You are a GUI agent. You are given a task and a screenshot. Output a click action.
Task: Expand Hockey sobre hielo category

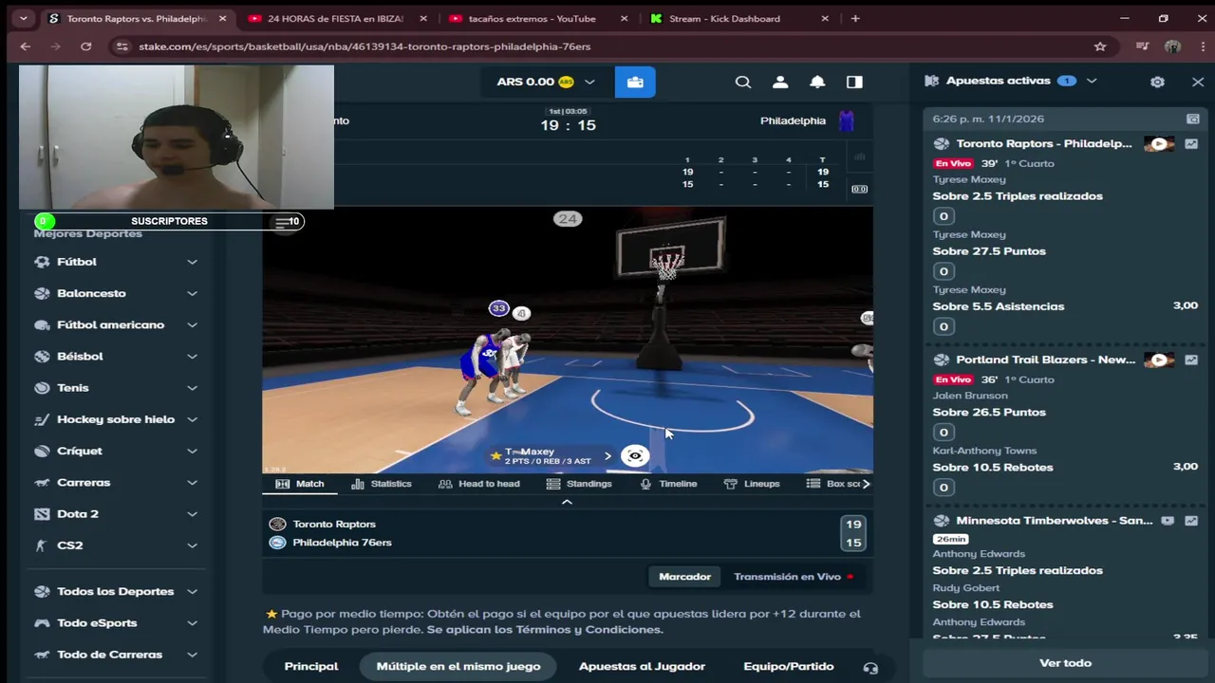click(x=192, y=419)
